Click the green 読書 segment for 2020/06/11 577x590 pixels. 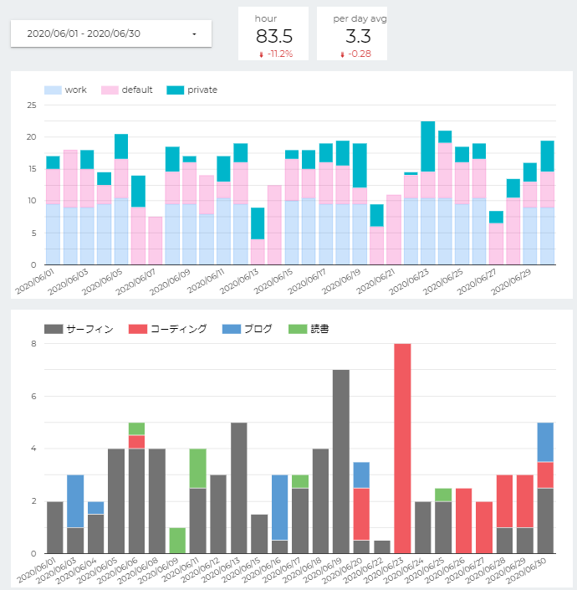click(197, 468)
